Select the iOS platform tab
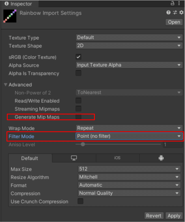The width and height of the screenshot is (185, 222). [117, 158]
